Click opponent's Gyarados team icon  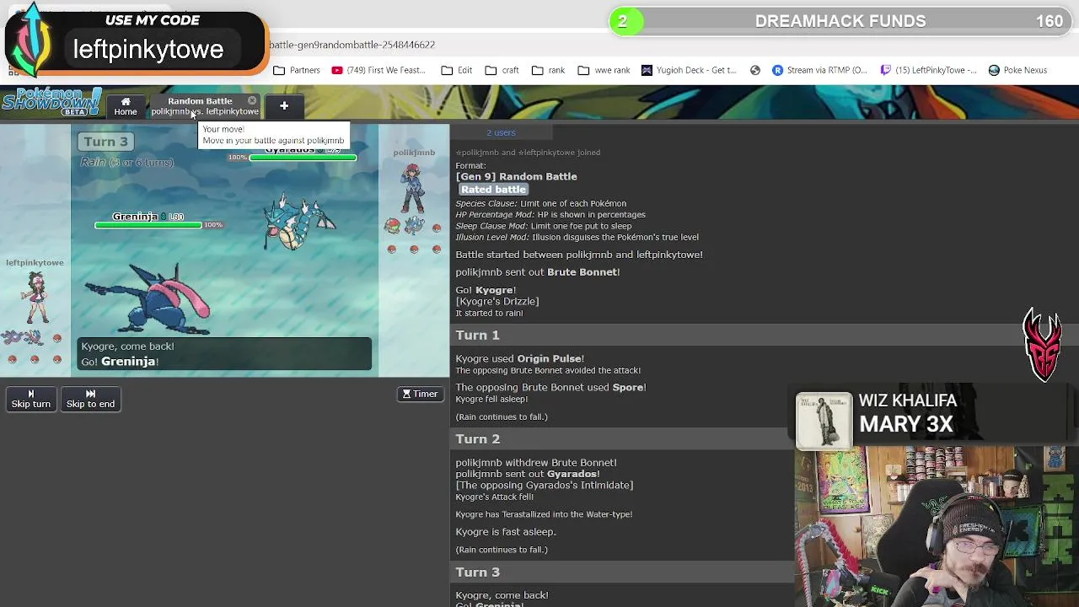[x=414, y=226]
